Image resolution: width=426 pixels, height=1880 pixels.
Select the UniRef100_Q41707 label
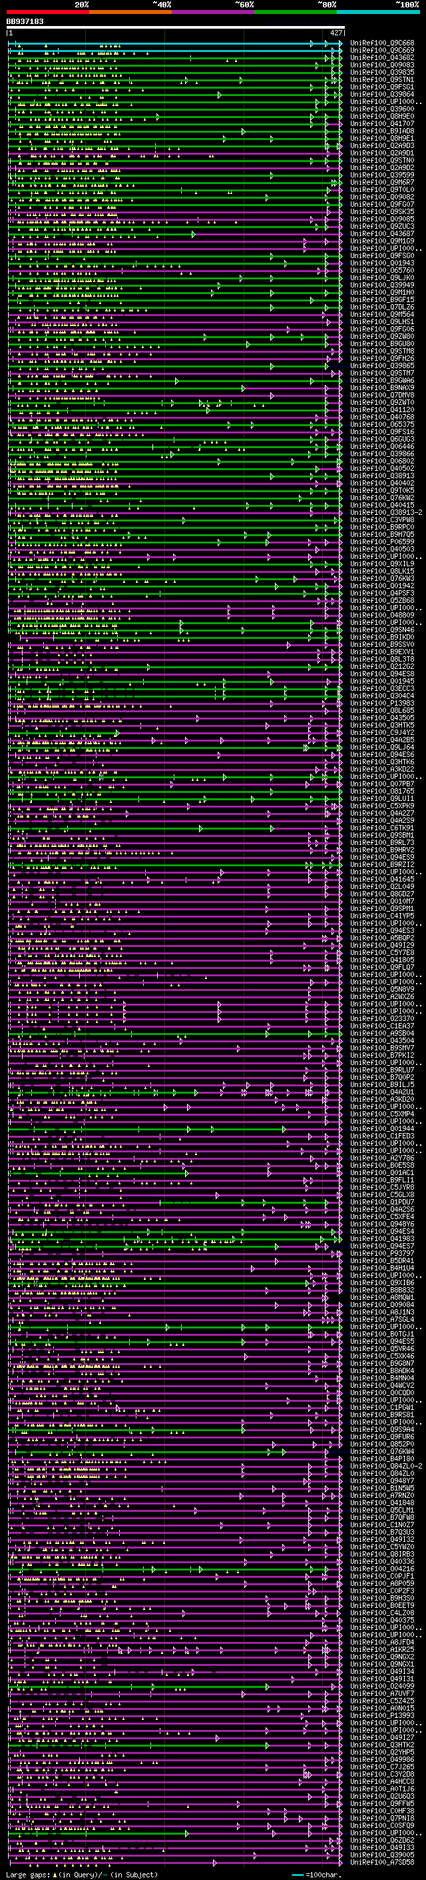382,124
